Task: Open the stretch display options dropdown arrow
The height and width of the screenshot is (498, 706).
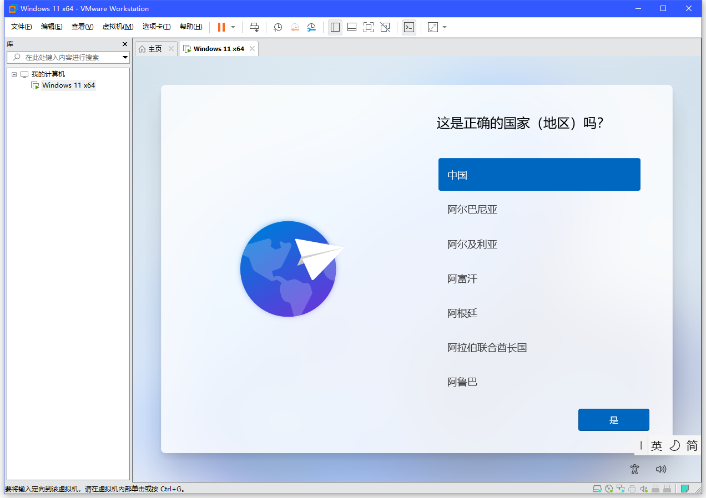Action: tap(445, 27)
